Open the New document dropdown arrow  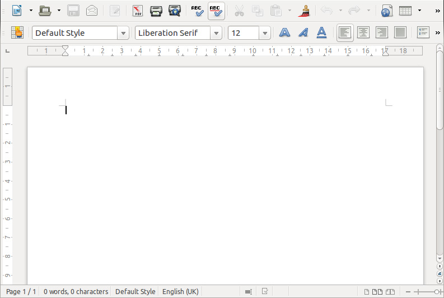pyautogui.click(x=31, y=11)
